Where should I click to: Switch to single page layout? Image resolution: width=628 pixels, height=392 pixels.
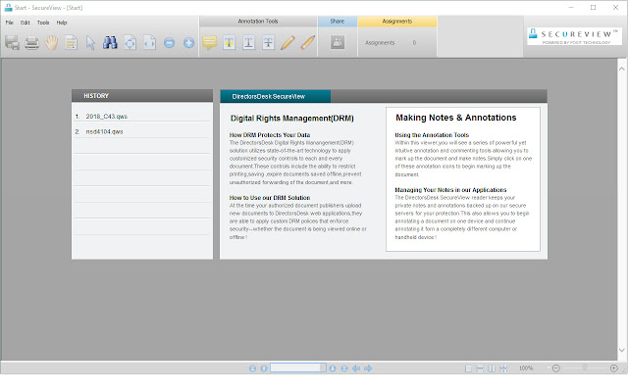[468, 368]
